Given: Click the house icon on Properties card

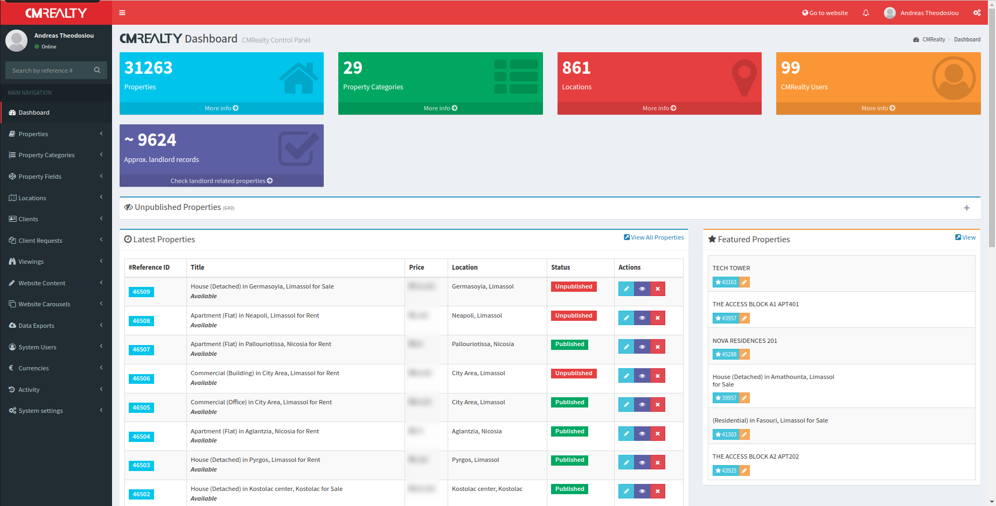Looking at the screenshot, I should [x=298, y=78].
